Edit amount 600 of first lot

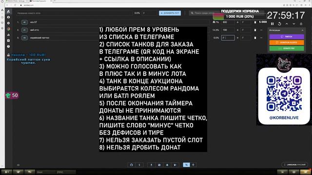coord(228,22)
